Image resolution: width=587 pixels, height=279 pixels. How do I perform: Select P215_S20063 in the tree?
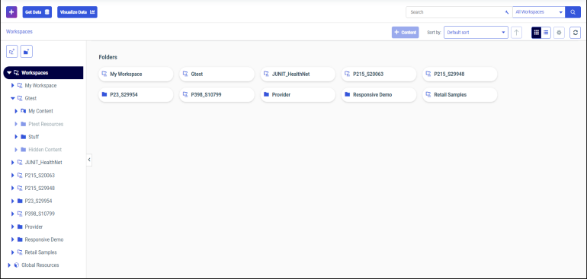(x=40, y=175)
